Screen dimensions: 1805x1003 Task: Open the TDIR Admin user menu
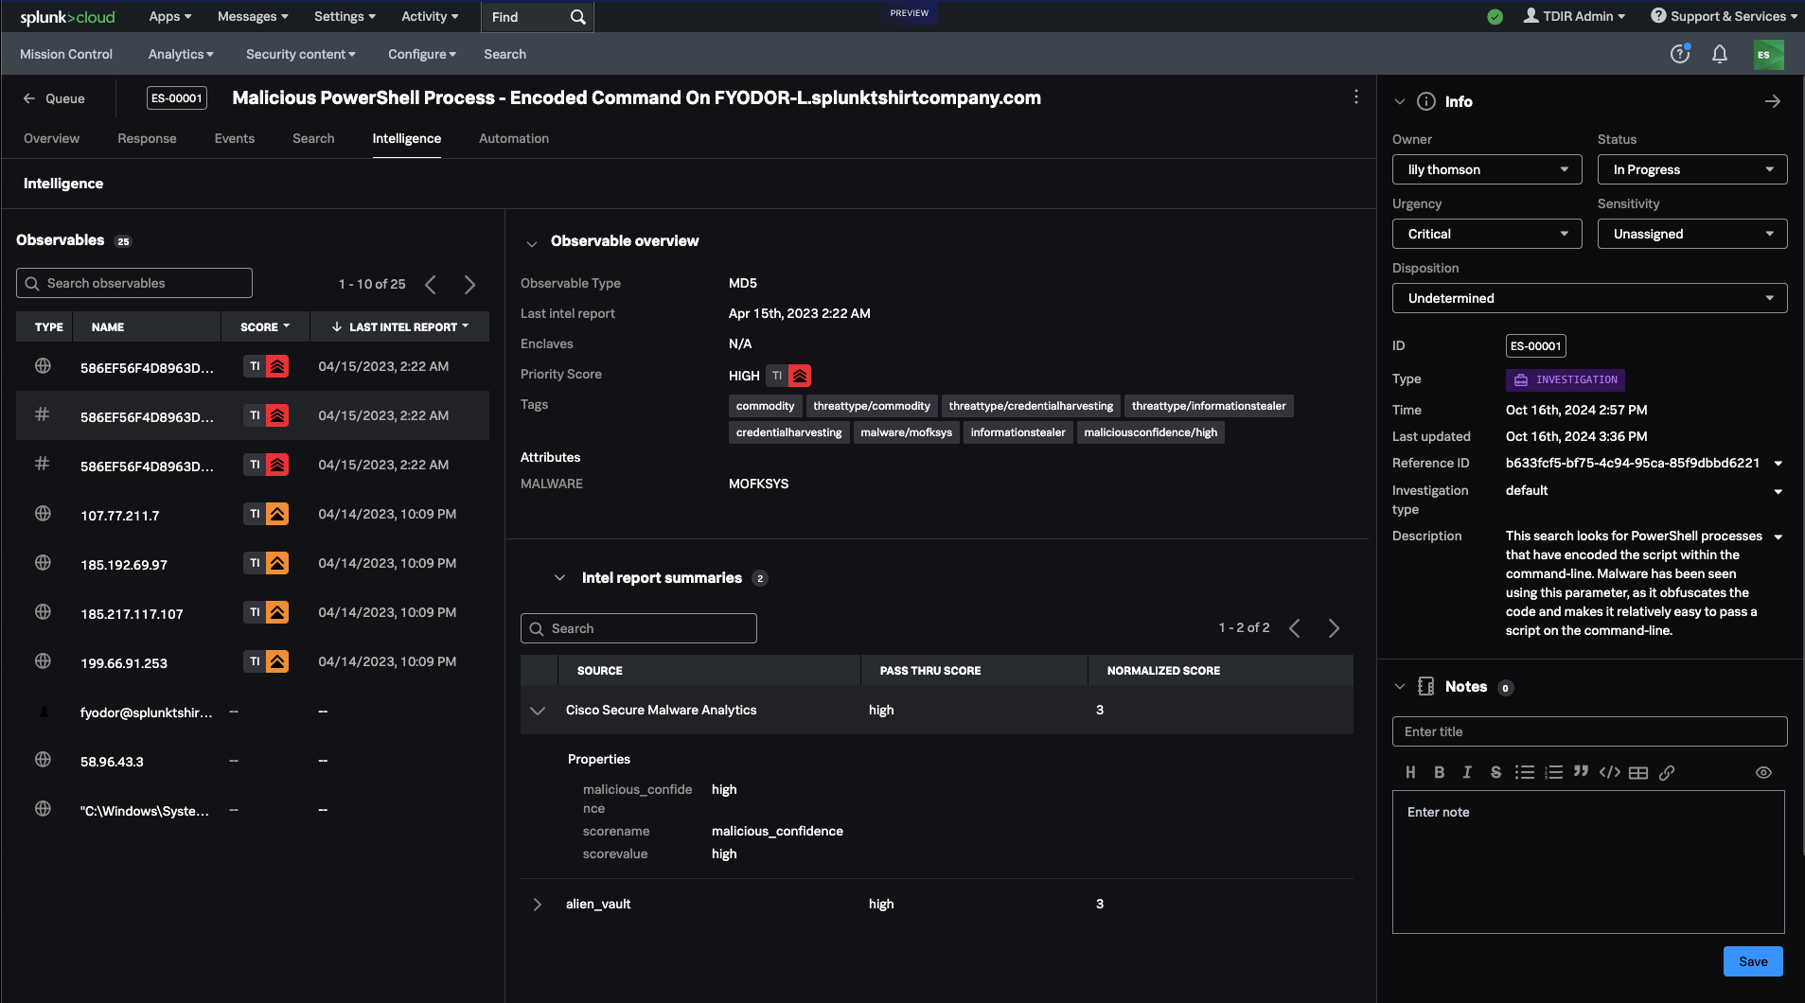(x=1574, y=16)
